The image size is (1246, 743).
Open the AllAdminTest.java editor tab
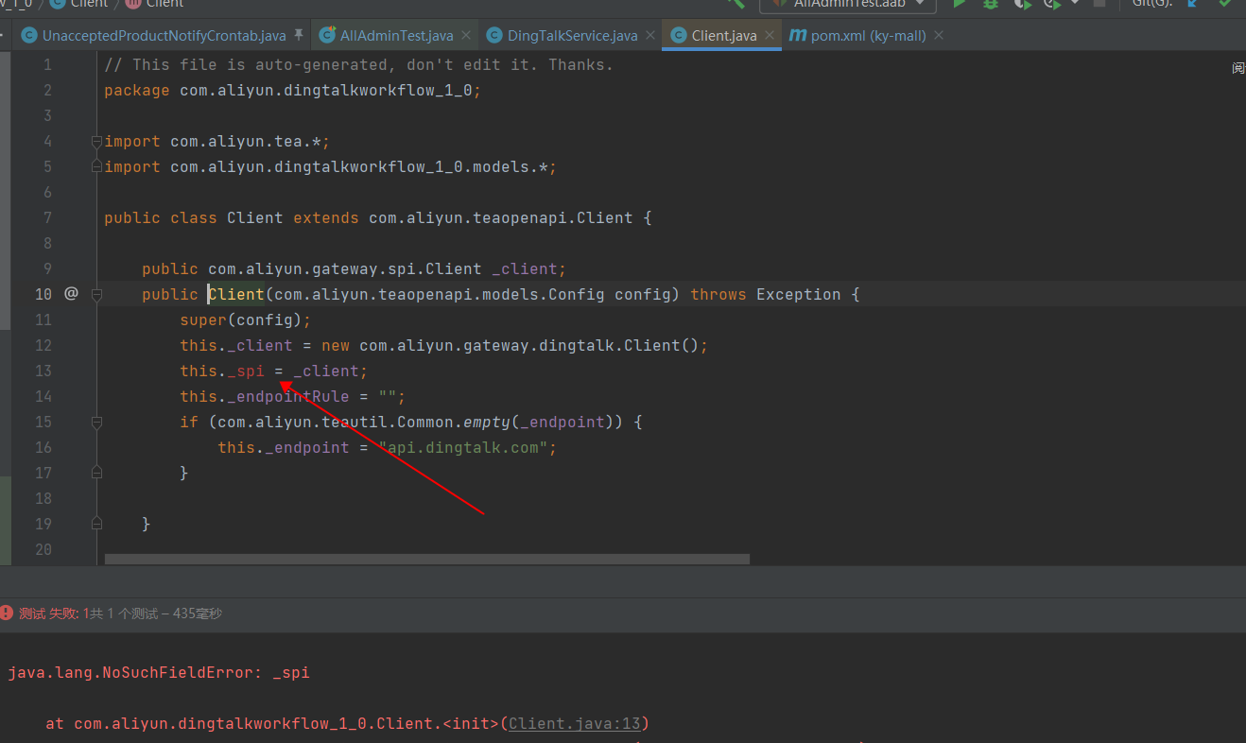click(396, 36)
